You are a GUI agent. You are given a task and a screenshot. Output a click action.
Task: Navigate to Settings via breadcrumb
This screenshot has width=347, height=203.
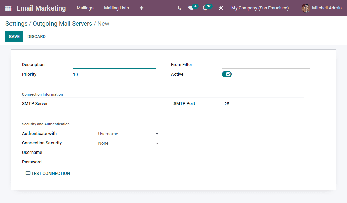pyautogui.click(x=16, y=23)
